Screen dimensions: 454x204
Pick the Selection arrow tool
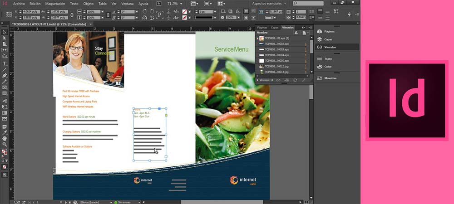click(5, 32)
